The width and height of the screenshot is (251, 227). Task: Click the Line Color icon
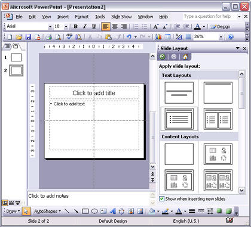click(x=166, y=211)
